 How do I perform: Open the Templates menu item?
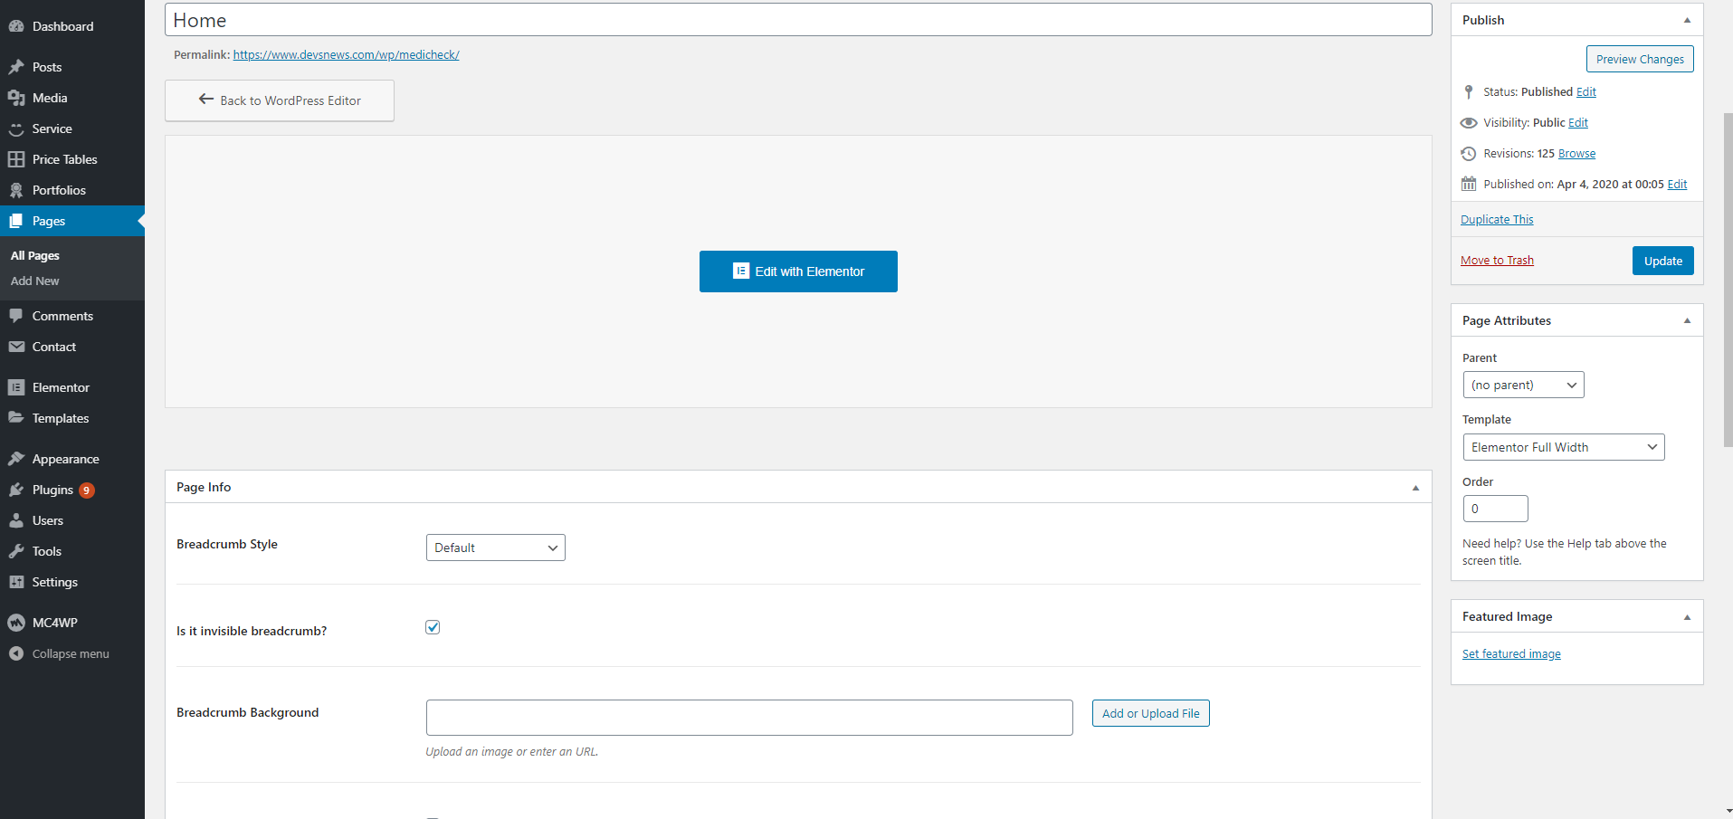(72, 418)
